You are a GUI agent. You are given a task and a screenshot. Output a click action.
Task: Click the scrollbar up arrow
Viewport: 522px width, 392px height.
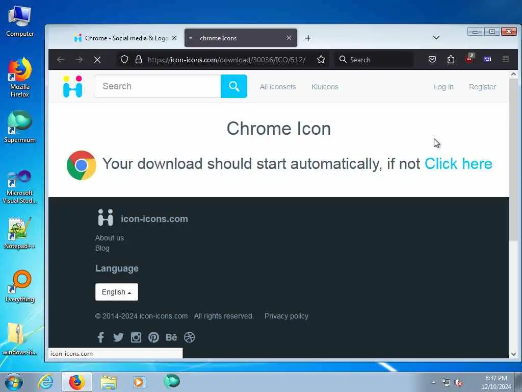coord(513,75)
